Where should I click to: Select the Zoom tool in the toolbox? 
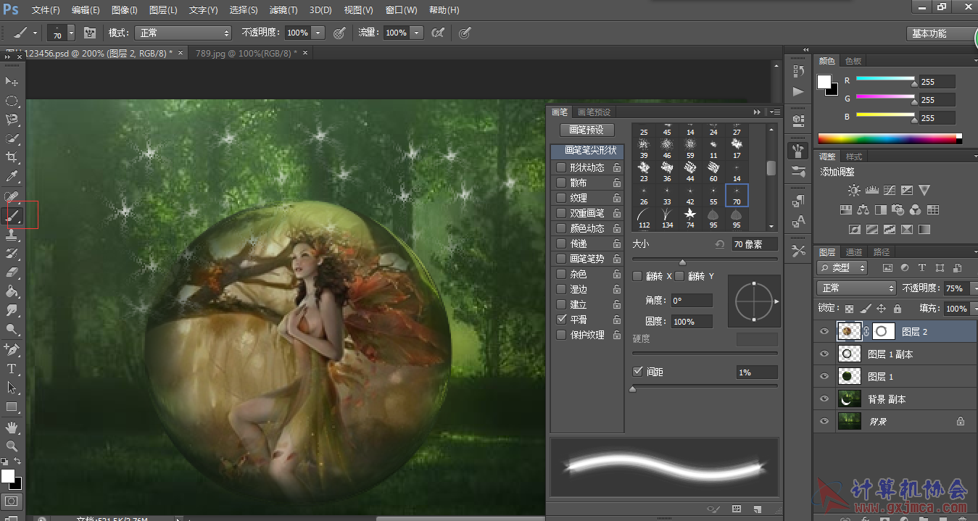(12, 446)
